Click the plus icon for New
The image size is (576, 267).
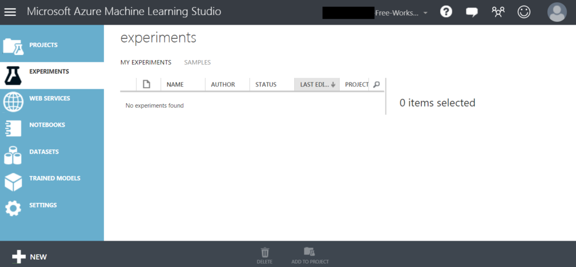click(19, 257)
